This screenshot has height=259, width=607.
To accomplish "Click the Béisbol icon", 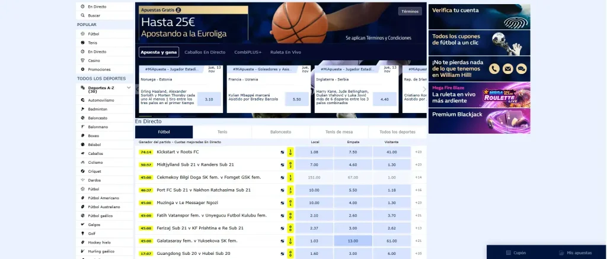I will click(82, 144).
